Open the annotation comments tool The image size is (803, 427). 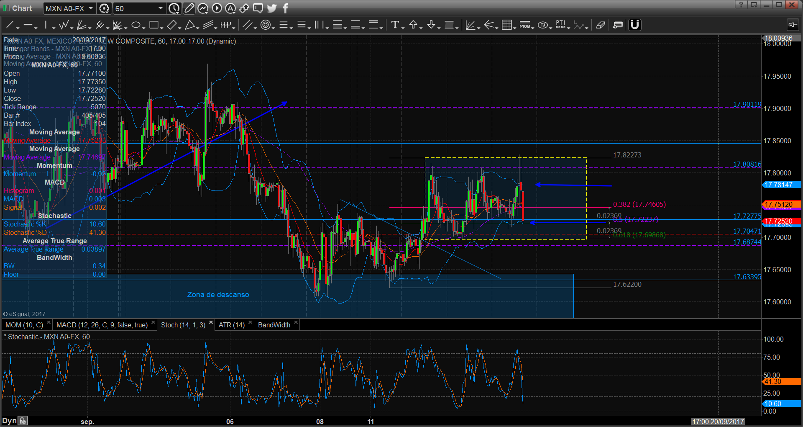[617, 25]
